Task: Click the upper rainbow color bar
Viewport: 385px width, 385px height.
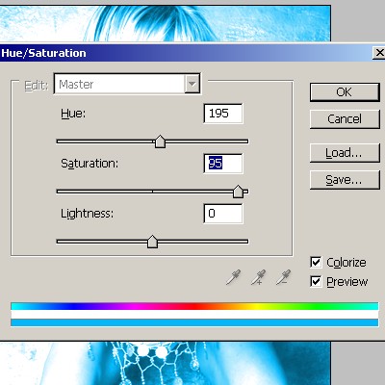Action: click(194, 306)
